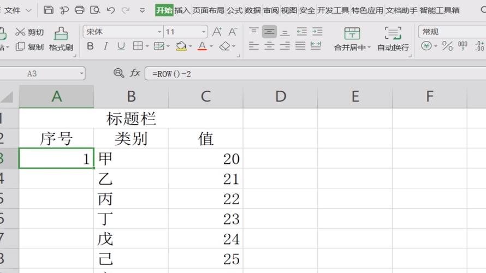Apply fill color bucket
This screenshot has width=486, height=273.
click(x=181, y=46)
